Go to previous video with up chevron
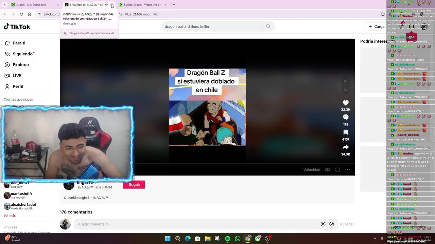Viewport: 435px width, 244px height. click(346, 81)
